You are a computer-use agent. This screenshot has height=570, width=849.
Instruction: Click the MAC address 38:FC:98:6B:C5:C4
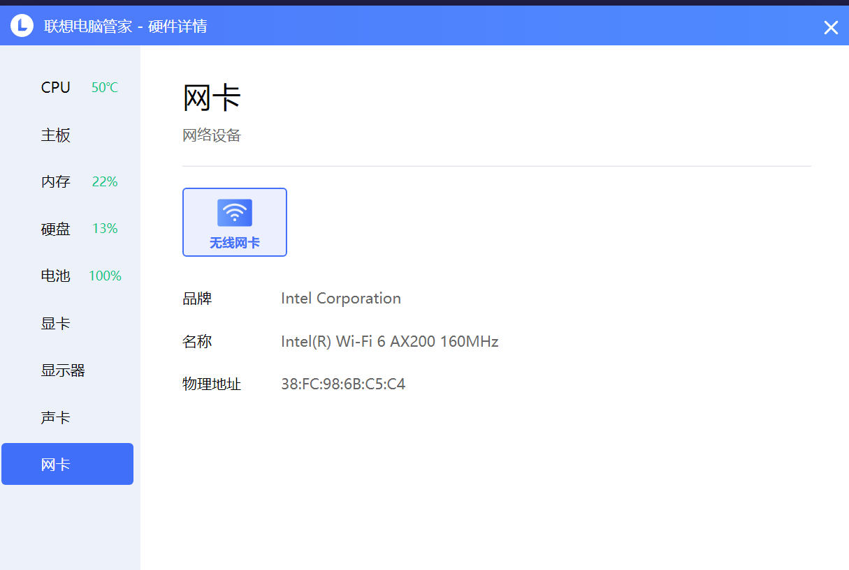[343, 384]
